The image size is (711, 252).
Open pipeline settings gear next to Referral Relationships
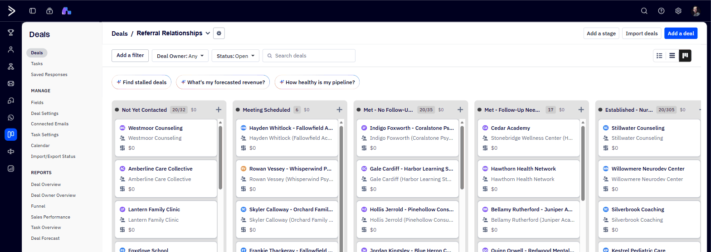pyautogui.click(x=219, y=33)
